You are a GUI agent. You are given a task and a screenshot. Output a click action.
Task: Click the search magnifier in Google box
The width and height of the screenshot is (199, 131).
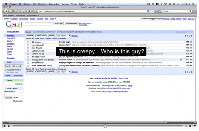(x=190, y=11)
